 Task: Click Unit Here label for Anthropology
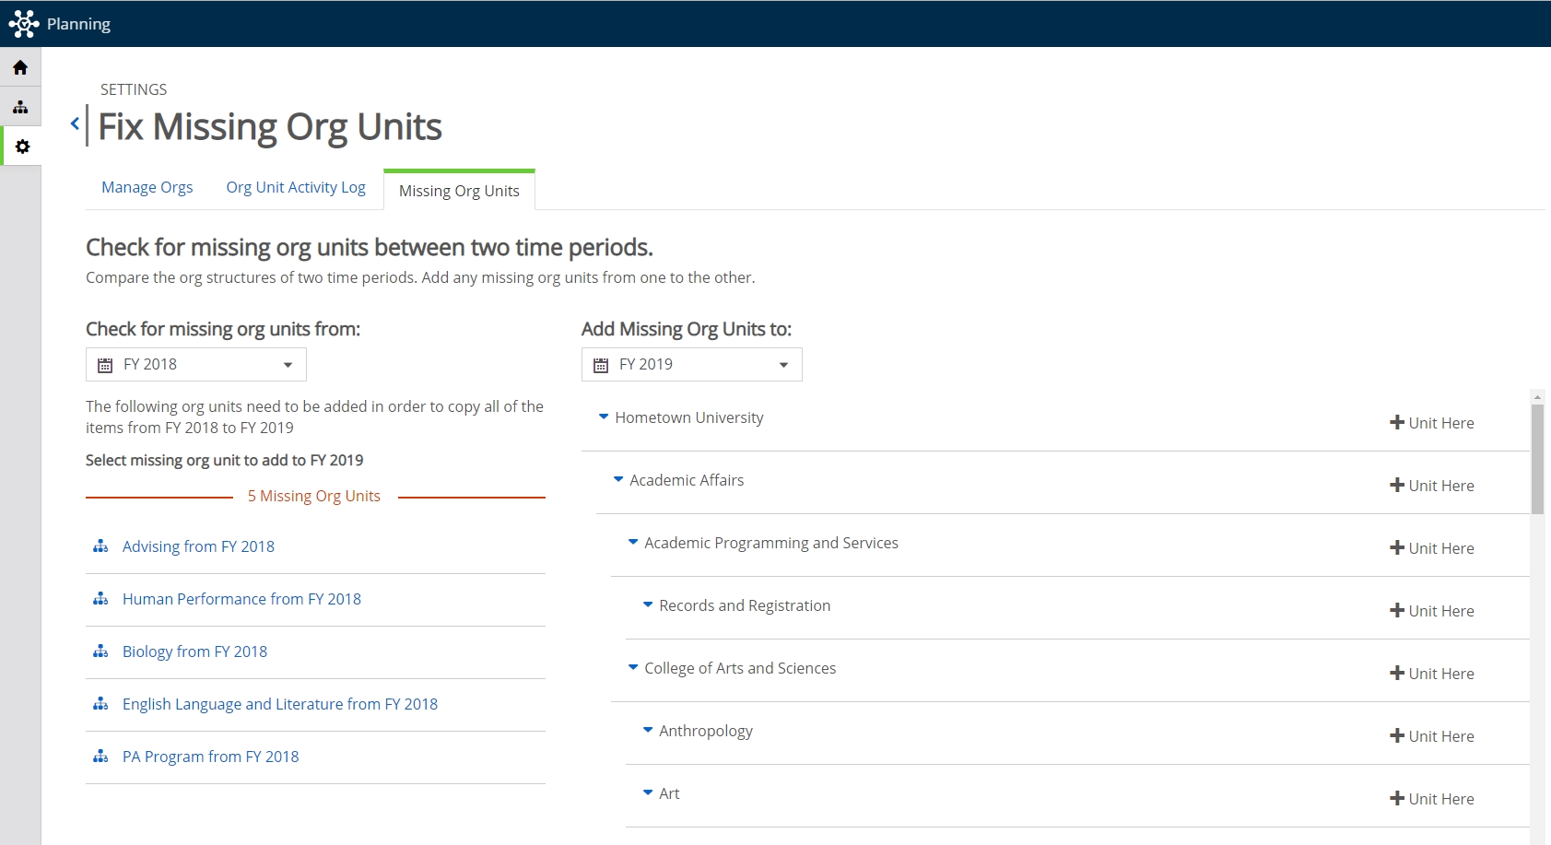(x=1441, y=736)
